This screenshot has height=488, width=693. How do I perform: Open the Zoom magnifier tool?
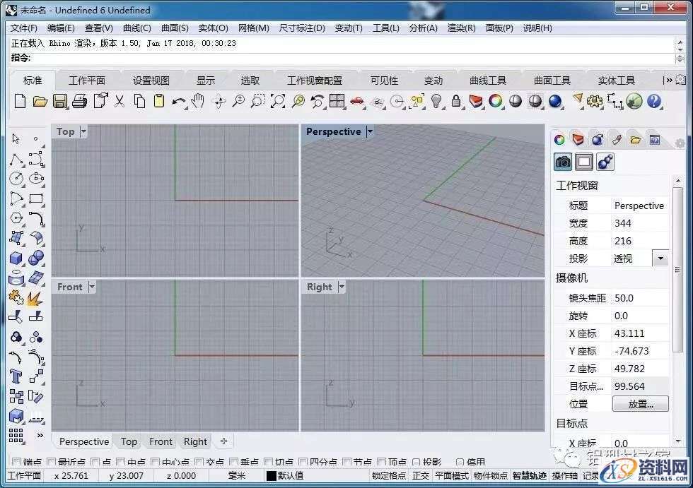click(238, 102)
